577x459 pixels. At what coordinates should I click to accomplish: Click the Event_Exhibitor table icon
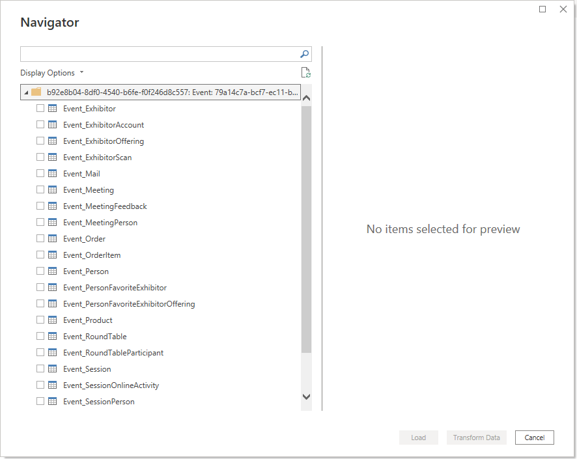click(x=53, y=109)
